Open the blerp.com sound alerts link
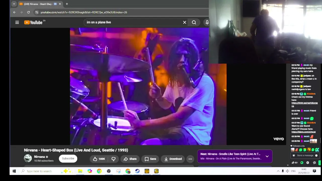Viewport: 322px width, 181px height. pos(303,132)
